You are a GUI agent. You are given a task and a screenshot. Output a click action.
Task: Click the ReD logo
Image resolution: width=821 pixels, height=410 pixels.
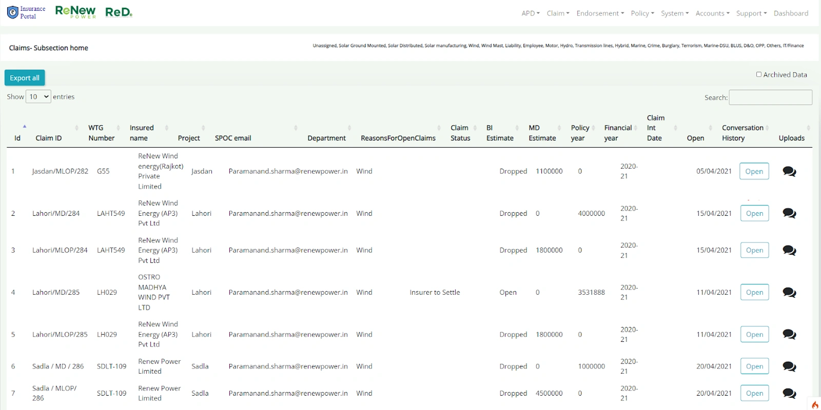119,12
